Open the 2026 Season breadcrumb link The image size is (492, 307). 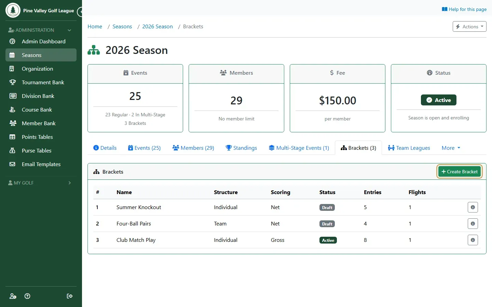coord(157,27)
